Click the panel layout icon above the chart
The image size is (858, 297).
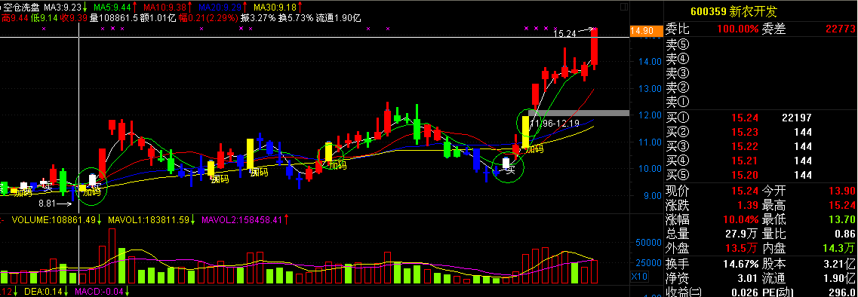[x=625, y=7]
